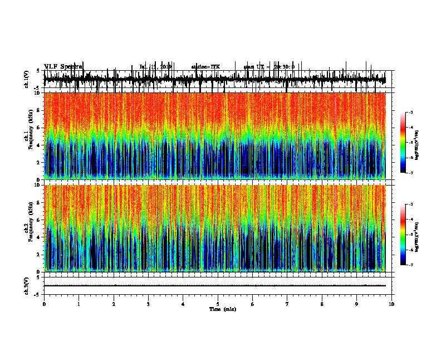The image size is (441, 341).
Task: Click the 2 kHz tick of ch.2 spectrogram
Action: (x=39, y=255)
